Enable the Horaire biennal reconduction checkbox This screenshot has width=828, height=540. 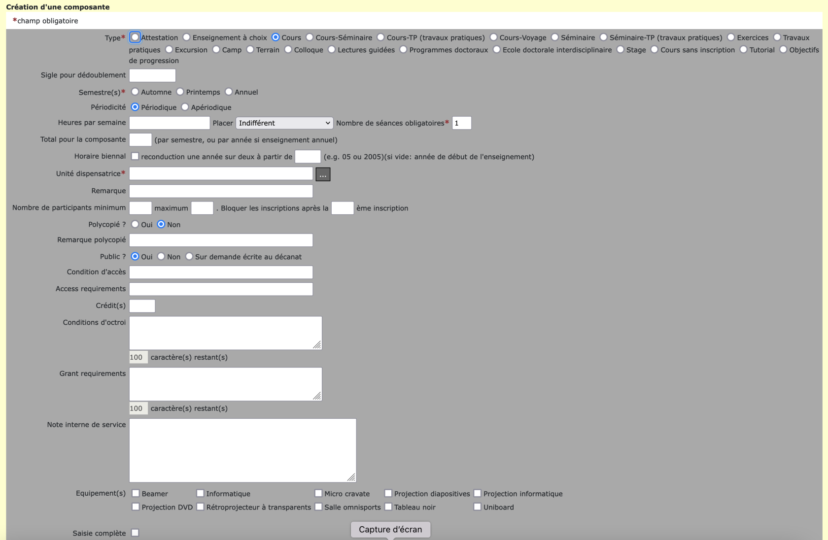[x=135, y=157]
